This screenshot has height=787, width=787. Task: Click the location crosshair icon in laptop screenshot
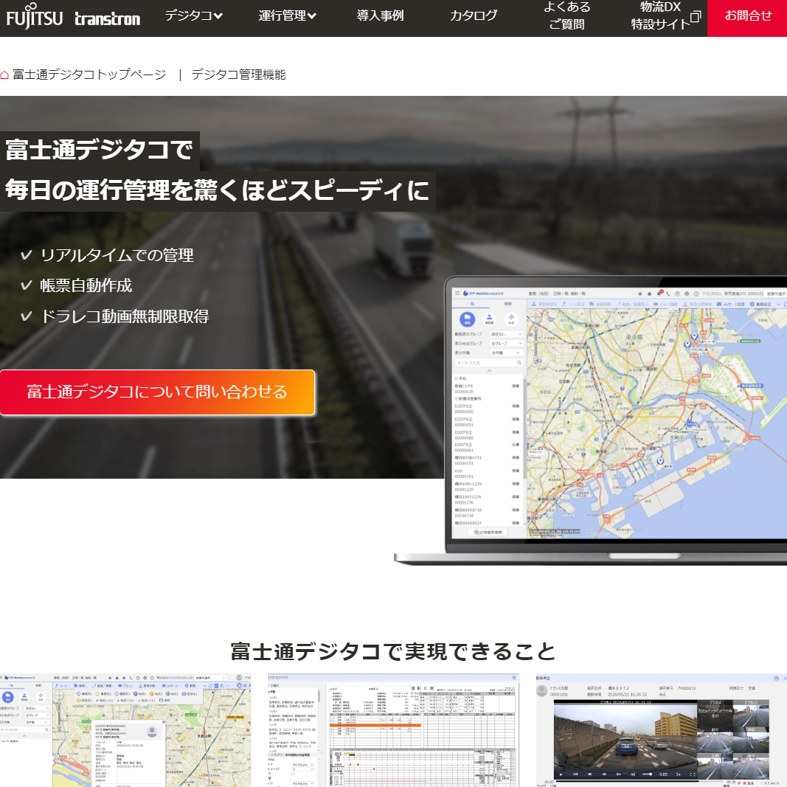point(510,319)
